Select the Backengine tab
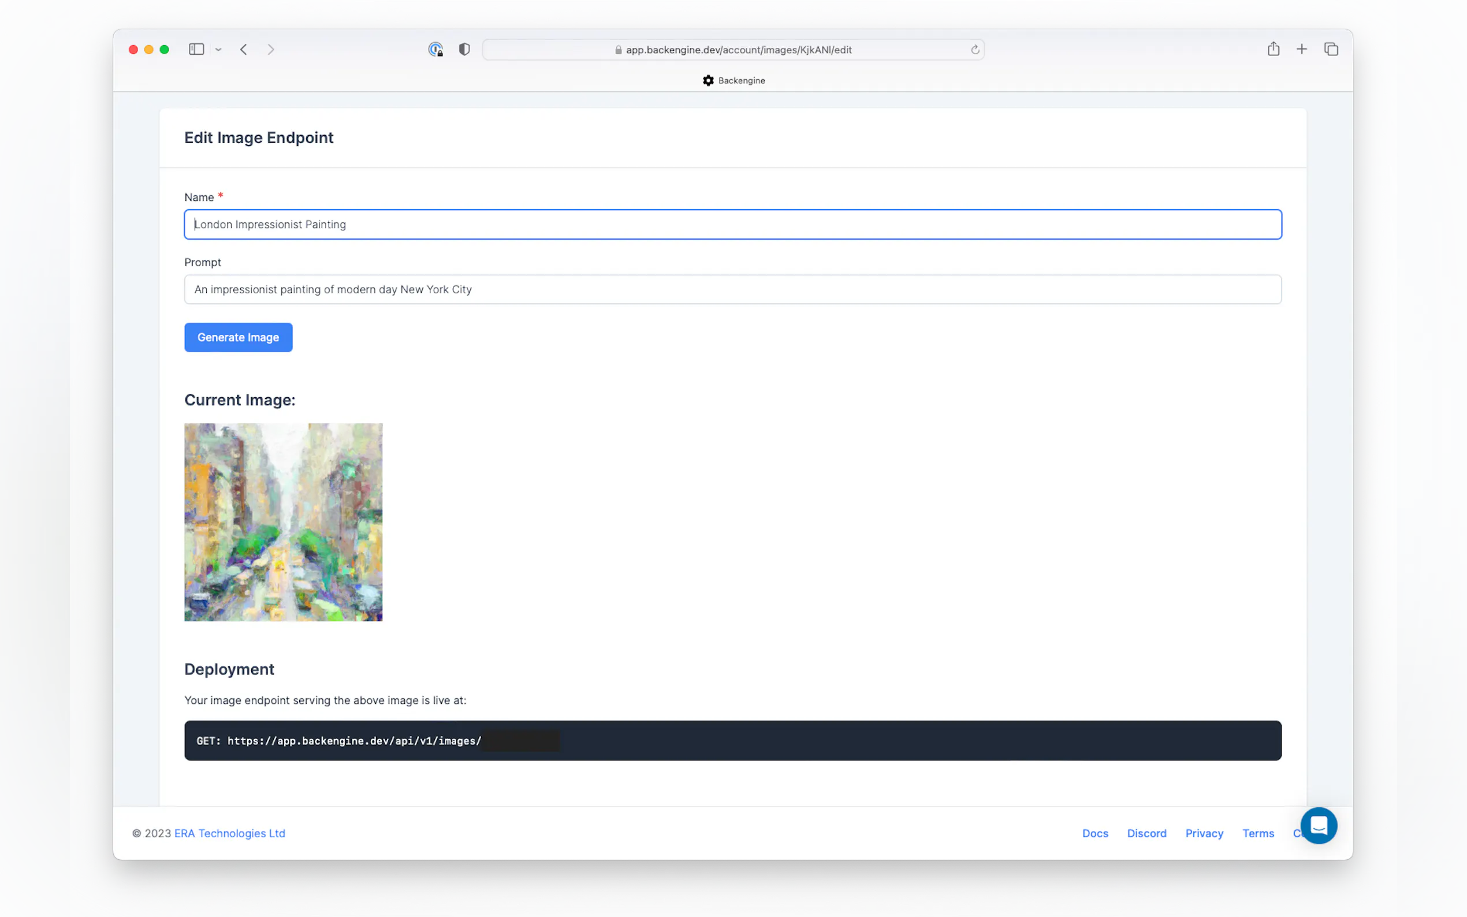 734,81
